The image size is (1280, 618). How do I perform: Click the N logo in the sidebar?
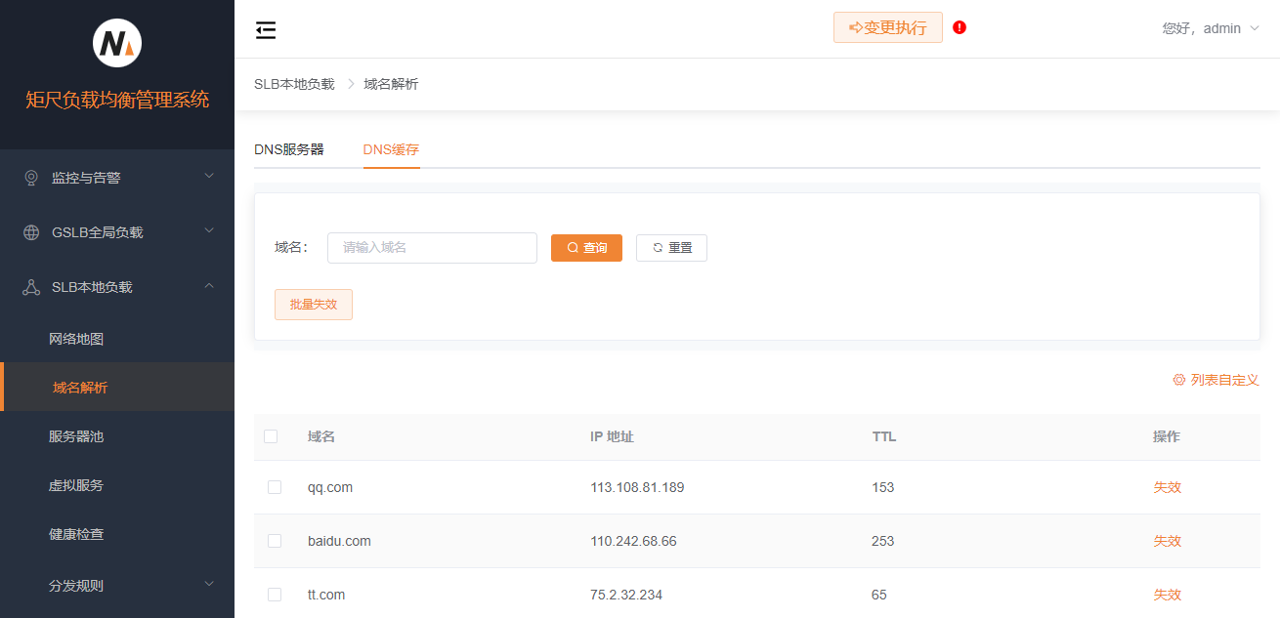[117, 43]
